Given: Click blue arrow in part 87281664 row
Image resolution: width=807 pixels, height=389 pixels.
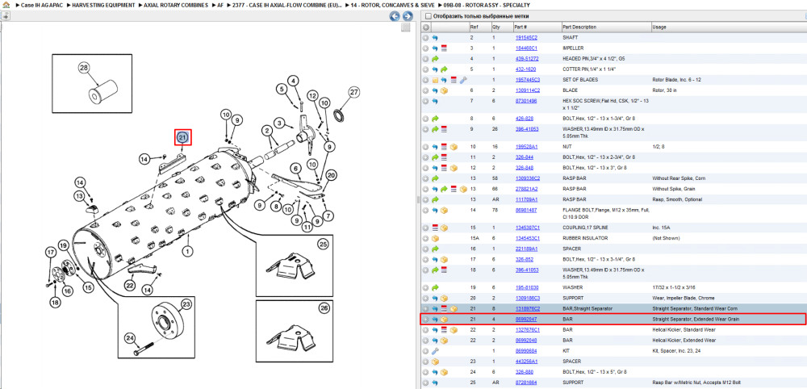Looking at the screenshot, I should (435, 383).
